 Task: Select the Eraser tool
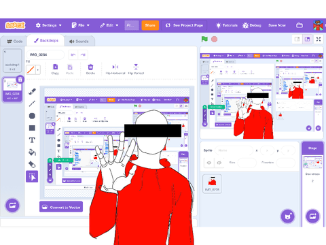pos(32,164)
